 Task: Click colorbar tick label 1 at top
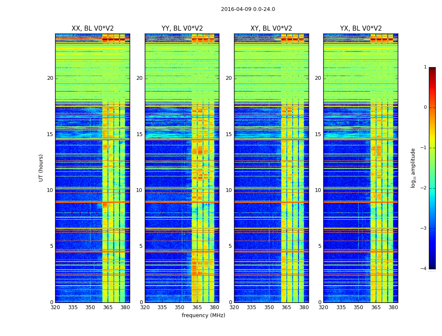pyautogui.click(x=425, y=67)
